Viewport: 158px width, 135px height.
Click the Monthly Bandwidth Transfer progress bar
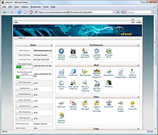point(25,77)
